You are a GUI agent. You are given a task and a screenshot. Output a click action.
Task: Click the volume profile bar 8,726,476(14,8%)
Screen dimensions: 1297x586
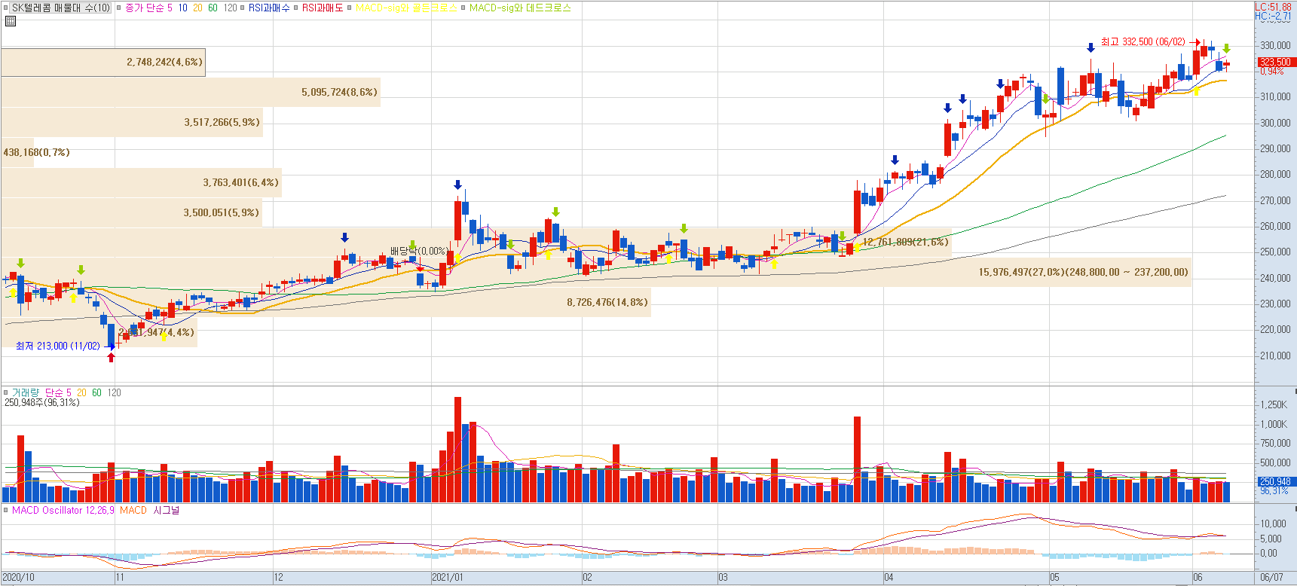point(326,302)
